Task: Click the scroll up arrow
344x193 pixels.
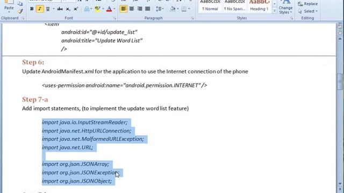Action: click(340, 39)
